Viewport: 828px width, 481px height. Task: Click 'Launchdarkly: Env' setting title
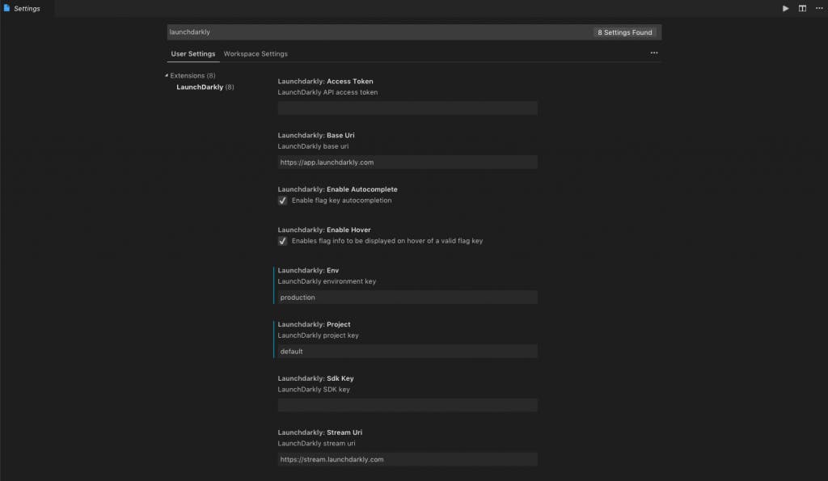[x=308, y=270]
